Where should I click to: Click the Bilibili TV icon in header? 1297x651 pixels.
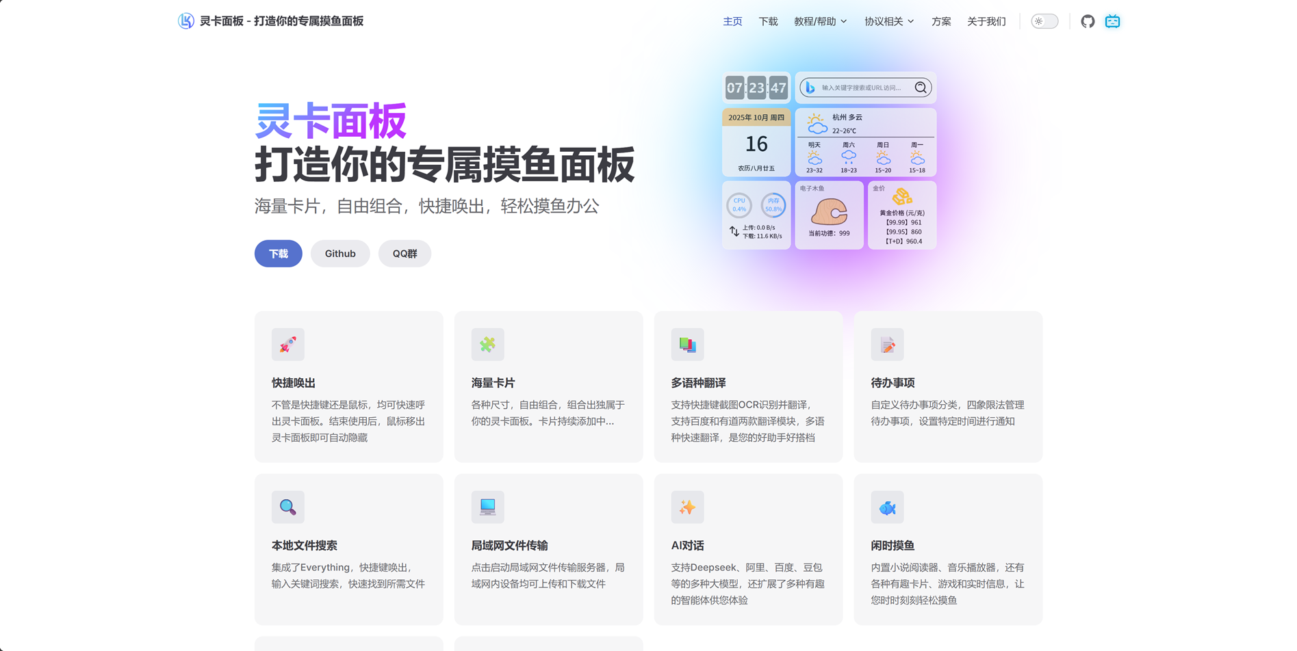pyautogui.click(x=1112, y=21)
